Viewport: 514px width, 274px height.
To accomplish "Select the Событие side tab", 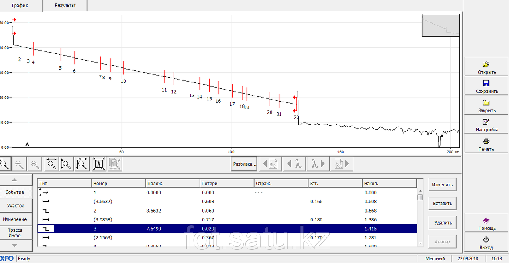I will pos(16,192).
